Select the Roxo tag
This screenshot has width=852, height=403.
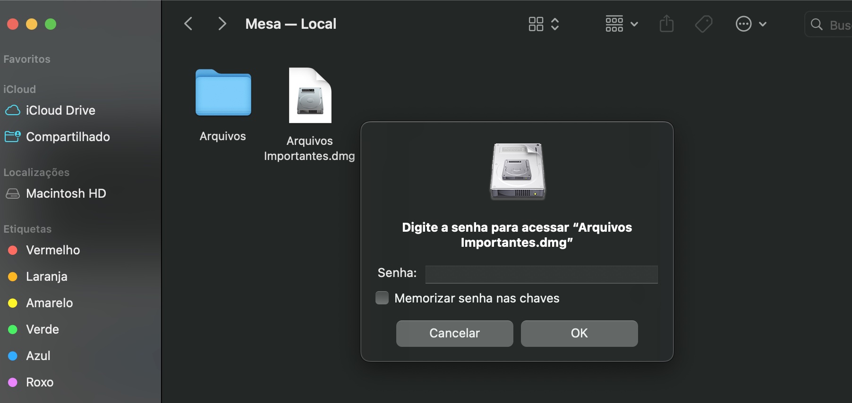coord(40,382)
